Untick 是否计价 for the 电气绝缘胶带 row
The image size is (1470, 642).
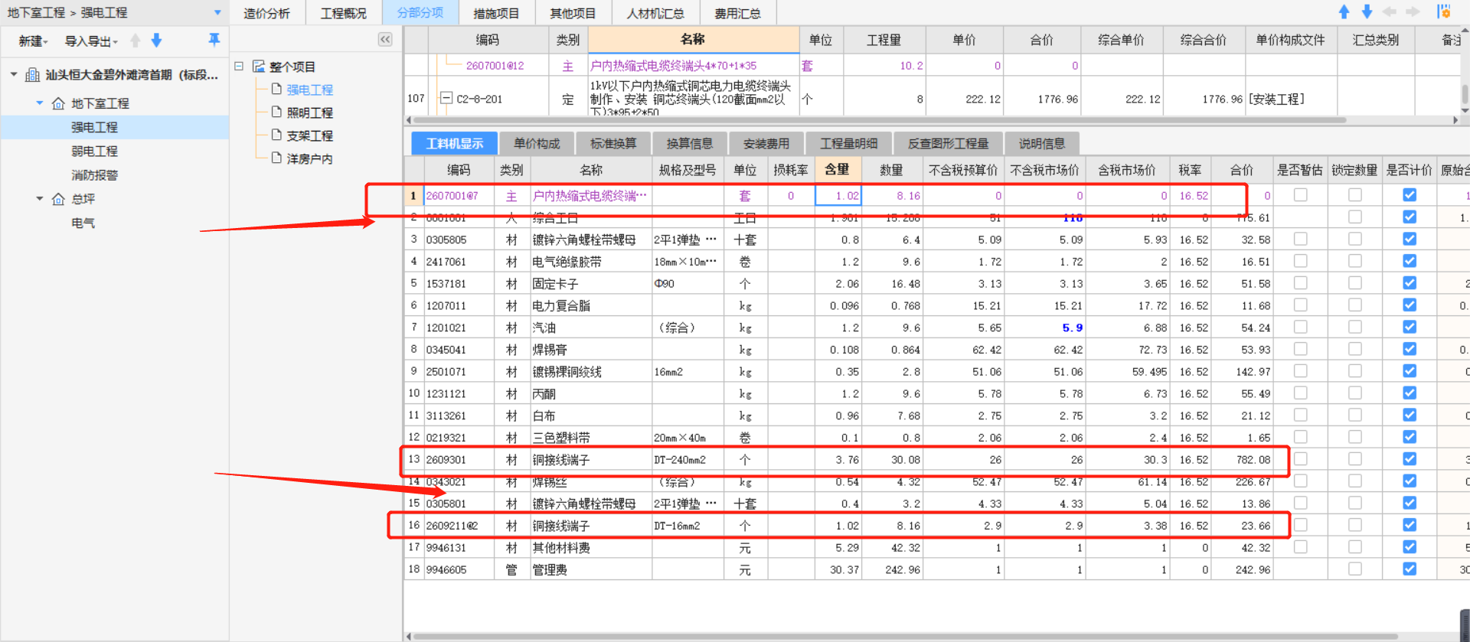(x=1410, y=261)
